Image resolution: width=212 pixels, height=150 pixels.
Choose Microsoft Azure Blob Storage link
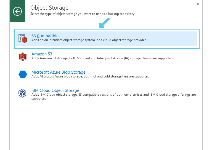[x=59, y=72]
